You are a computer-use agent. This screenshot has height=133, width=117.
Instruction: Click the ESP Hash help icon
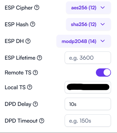[33, 24]
